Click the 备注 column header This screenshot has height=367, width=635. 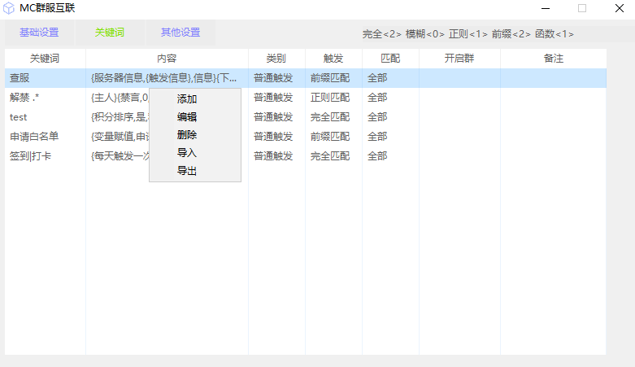pos(553,59)
